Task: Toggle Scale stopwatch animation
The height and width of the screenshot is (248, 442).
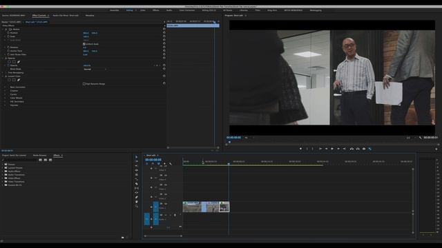Action: 8,37
